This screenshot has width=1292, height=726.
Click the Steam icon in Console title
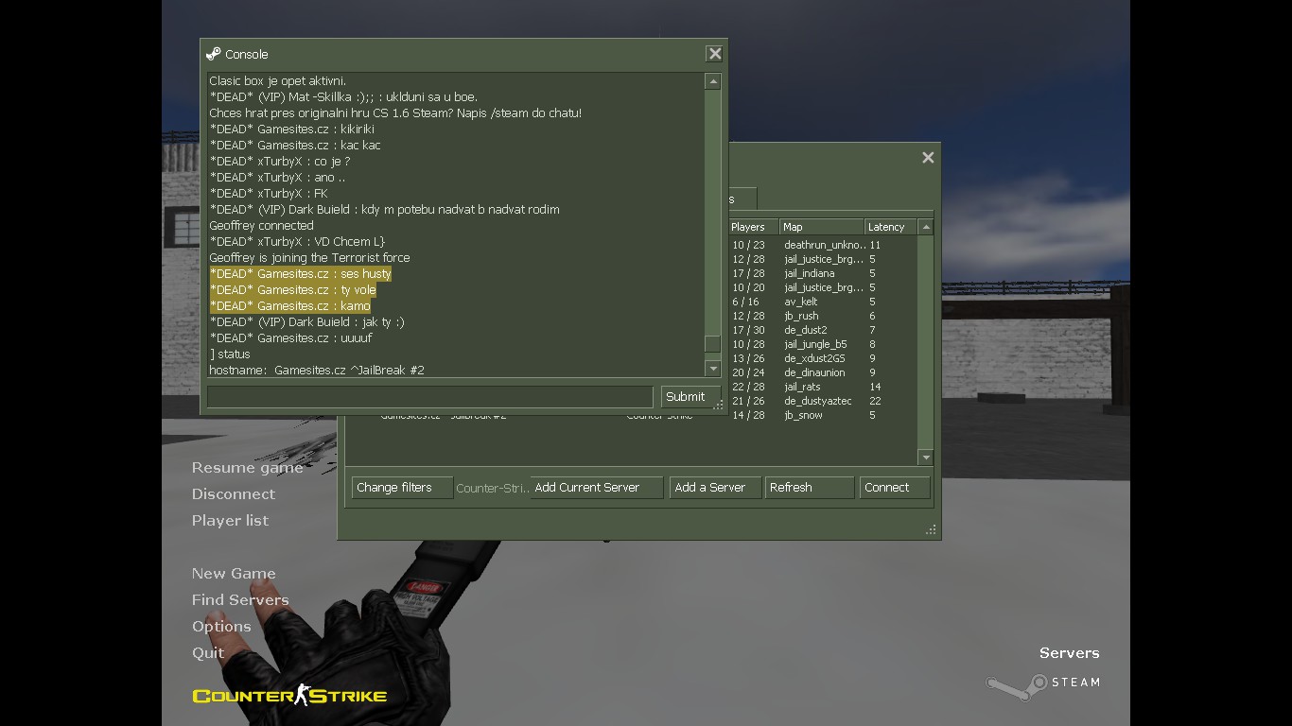(x=214, y=54)
